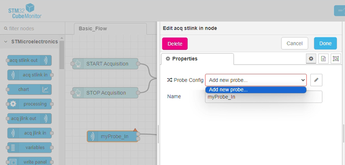Viewport: 345px width, 165px height.
Task: Click the Name input field
Action: click(x=263, y=97)
